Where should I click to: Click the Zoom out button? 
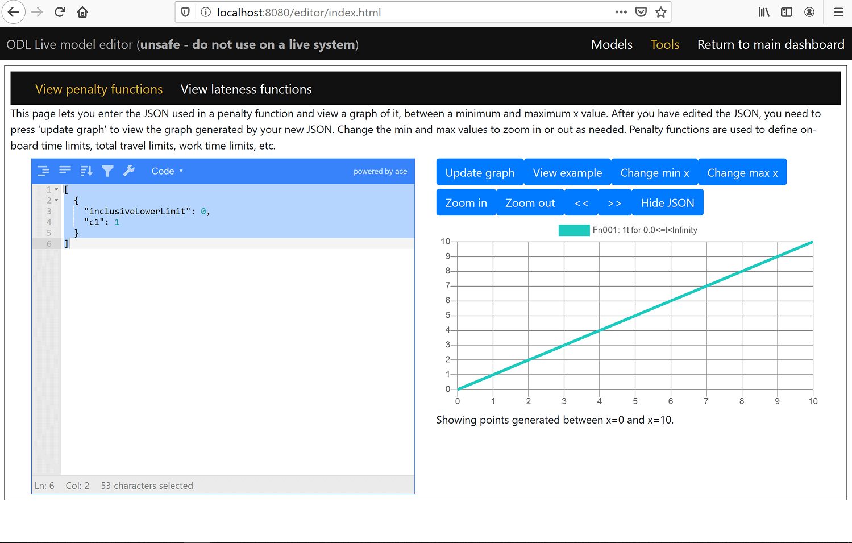[530, 203]
